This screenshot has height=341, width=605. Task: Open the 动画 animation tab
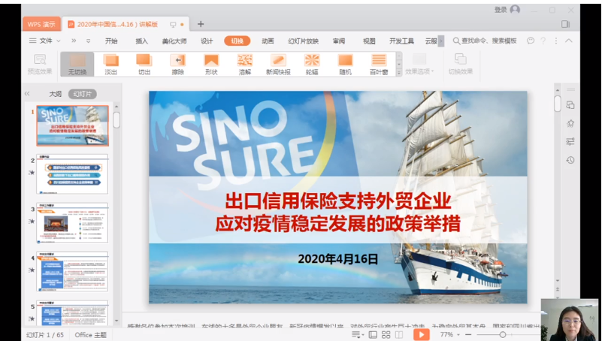pyautogui.click(x=268, y=41)
